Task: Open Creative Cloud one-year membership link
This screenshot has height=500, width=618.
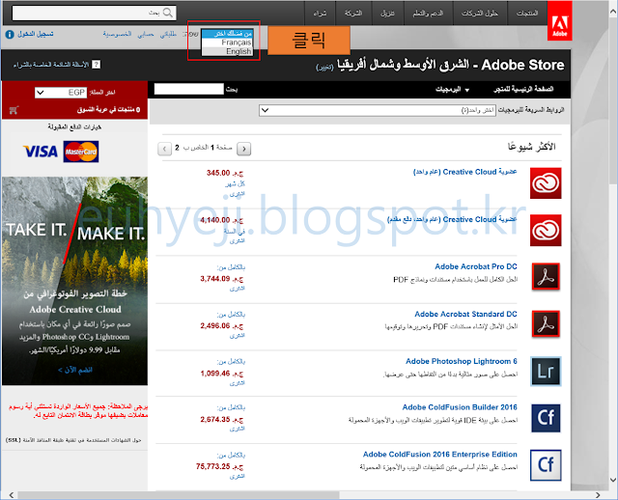Action: [464, 172]
